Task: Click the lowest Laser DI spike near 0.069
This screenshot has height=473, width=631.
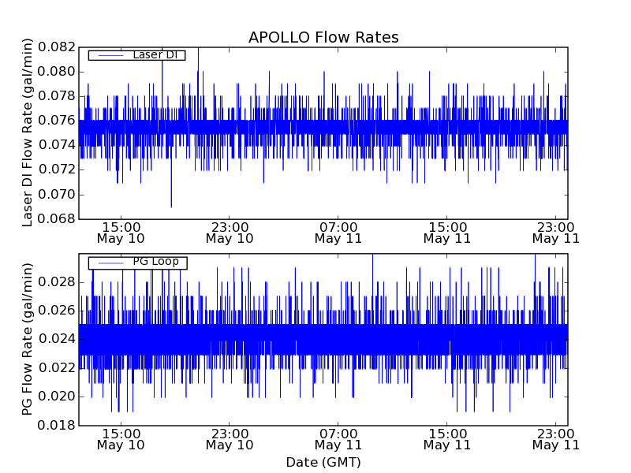Action: [x=171, y=205]
